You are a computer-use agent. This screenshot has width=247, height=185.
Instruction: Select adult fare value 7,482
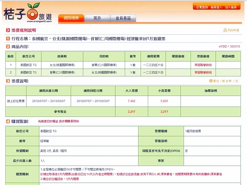click(x=132, y=101)
